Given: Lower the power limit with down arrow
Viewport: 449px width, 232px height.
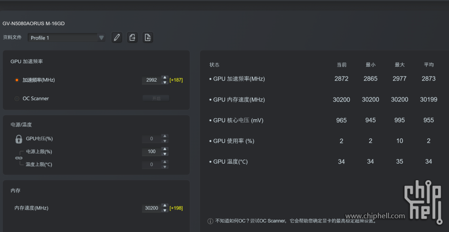Looking at the screenshot, I should pos(165,154).
